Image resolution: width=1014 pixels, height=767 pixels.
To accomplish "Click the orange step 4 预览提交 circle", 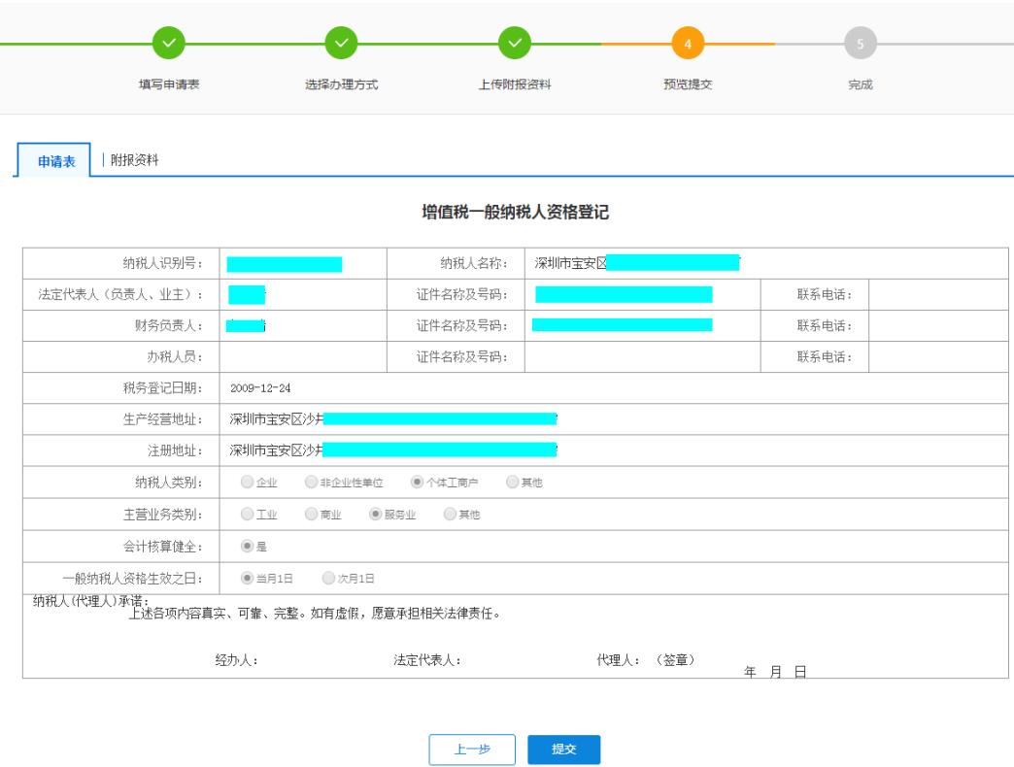I will coord(688,45).
